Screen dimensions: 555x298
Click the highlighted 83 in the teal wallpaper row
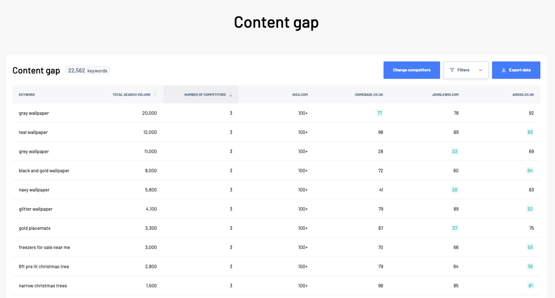[530, 132]
